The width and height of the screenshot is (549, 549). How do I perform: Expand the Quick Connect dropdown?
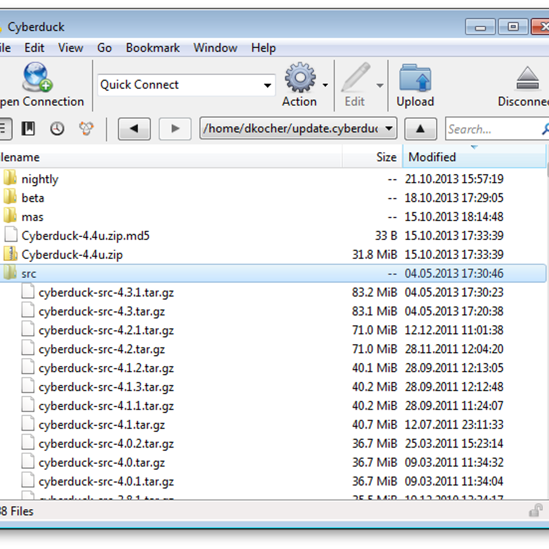(x=267, y=85)
